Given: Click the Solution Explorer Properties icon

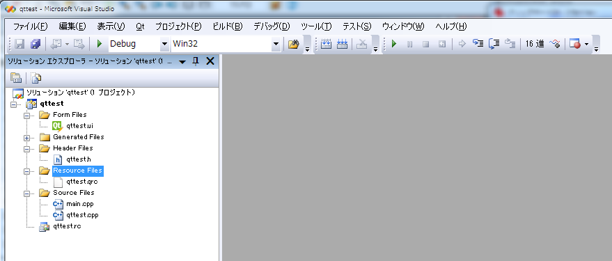Looking at the screenshot, I should (16, 78).
